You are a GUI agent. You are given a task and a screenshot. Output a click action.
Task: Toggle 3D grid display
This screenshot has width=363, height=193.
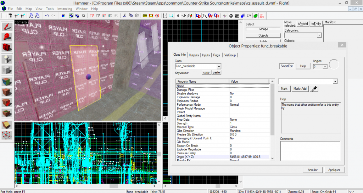10,16
